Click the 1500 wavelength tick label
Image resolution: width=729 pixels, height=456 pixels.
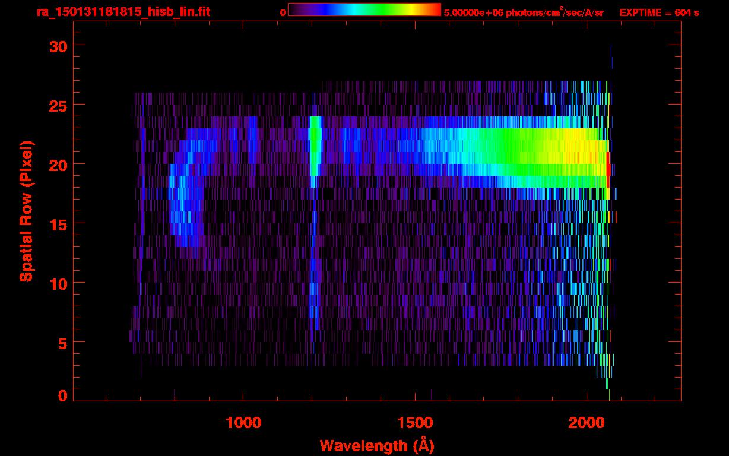(414, 422)
